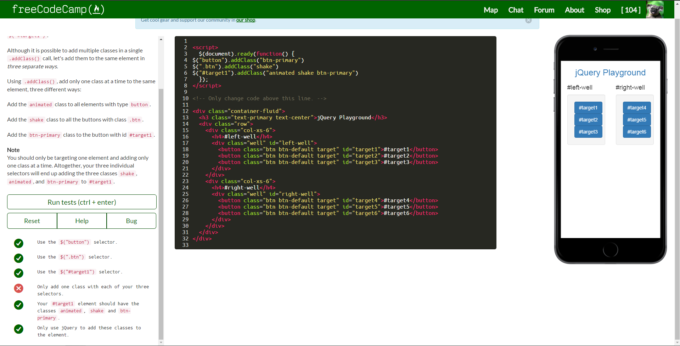Click the #target5 button in phone preview
Screen dimensions: 680x346
pyautogui.click(x=637, y=120)
